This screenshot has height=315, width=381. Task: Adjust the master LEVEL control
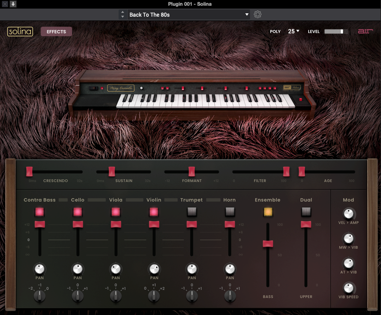[x=335, y=31]
